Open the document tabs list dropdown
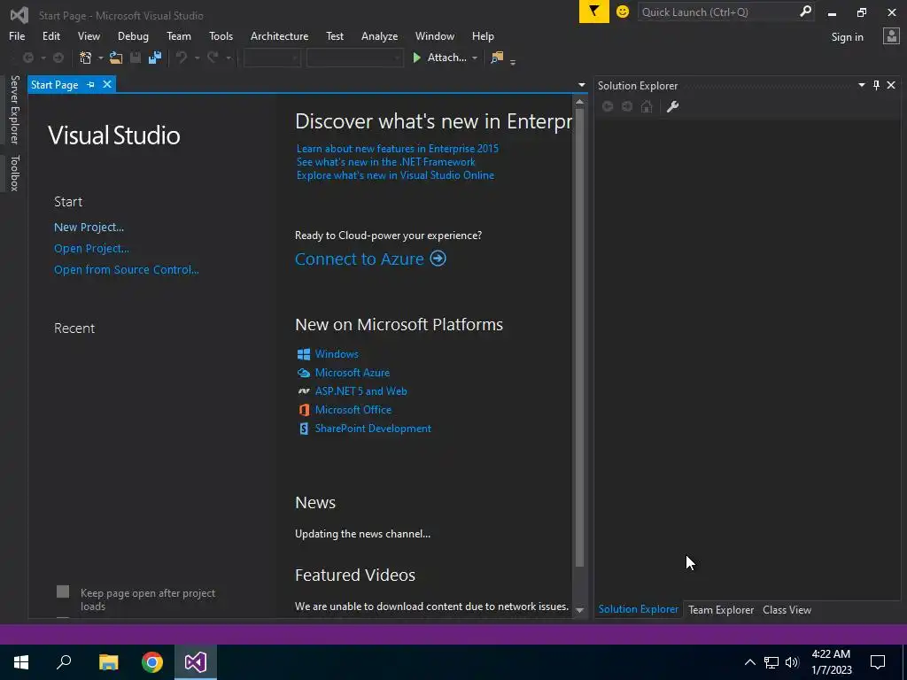The width and height of the screenshot is (907, 680). click(x=581, y=85)
